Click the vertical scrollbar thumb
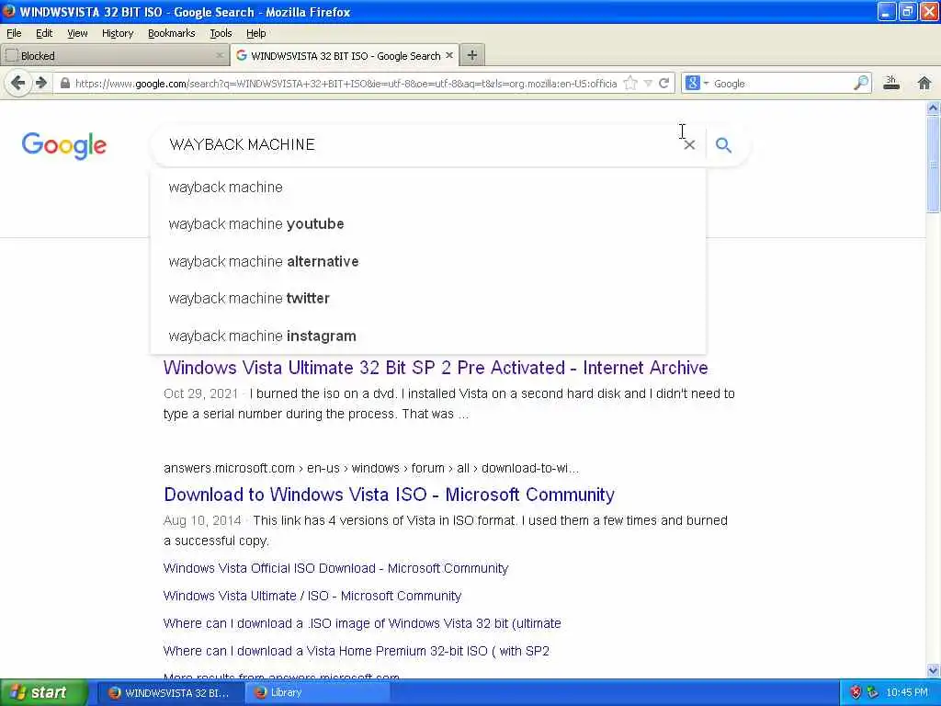Viewport: 941px width, 706px height. pyautogui.click(x=933, y=164)
